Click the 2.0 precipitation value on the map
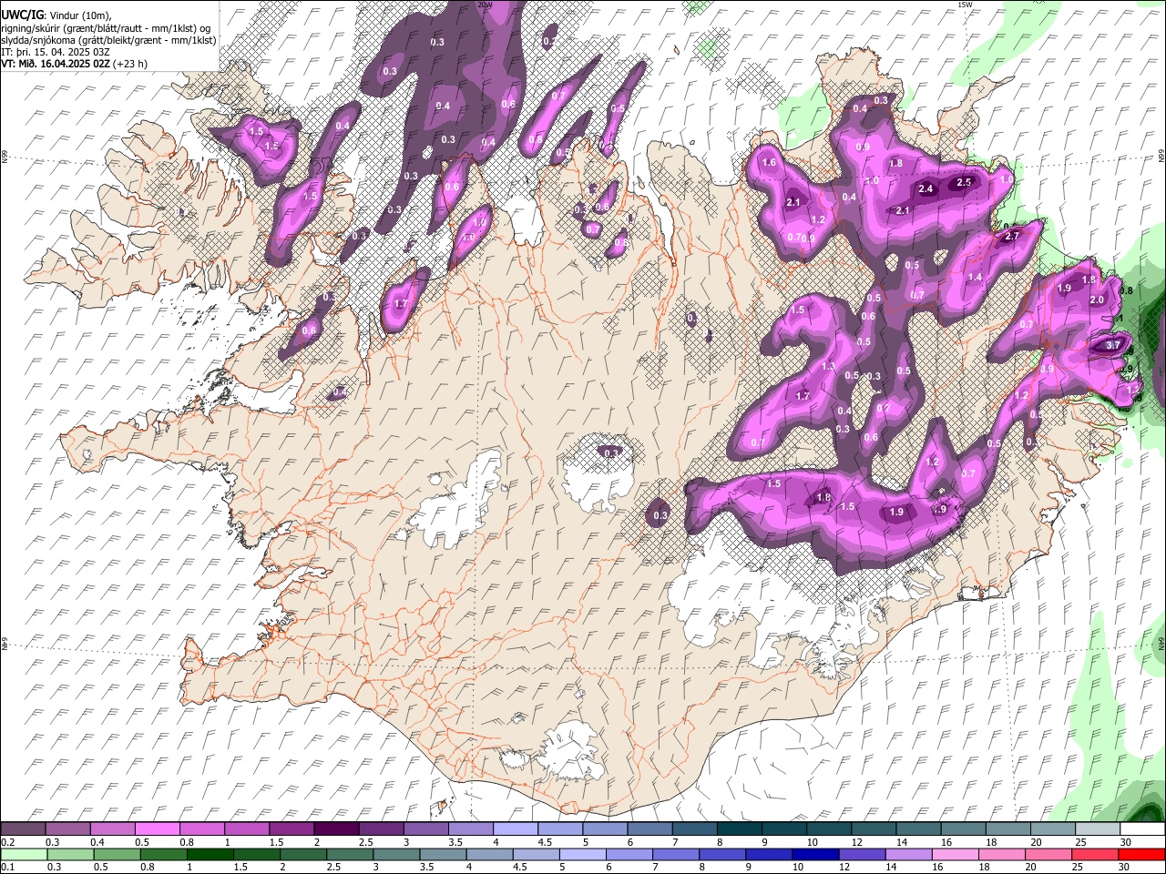The height and width of the screenshot is (874, 1166). coord(1097,300)
